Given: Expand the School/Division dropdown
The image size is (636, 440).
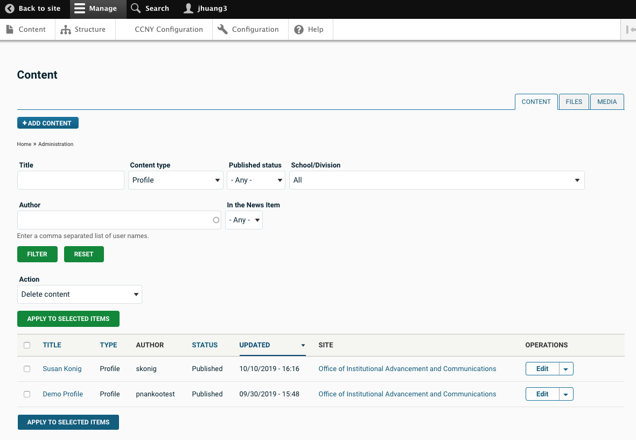Looking at the screenshot, I should (437, 180).
